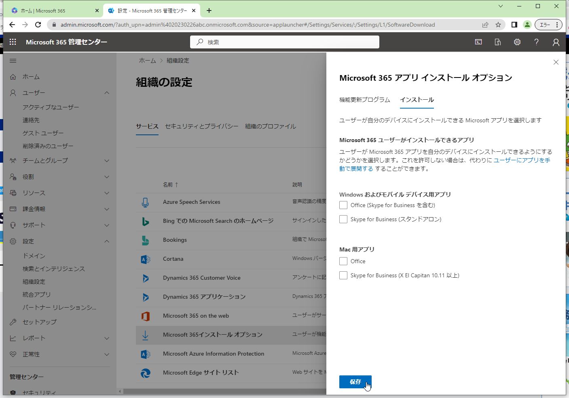Screen dimensions: 569x398
Task: Click the Cortana icon in services list
Action: pos(145,259)
